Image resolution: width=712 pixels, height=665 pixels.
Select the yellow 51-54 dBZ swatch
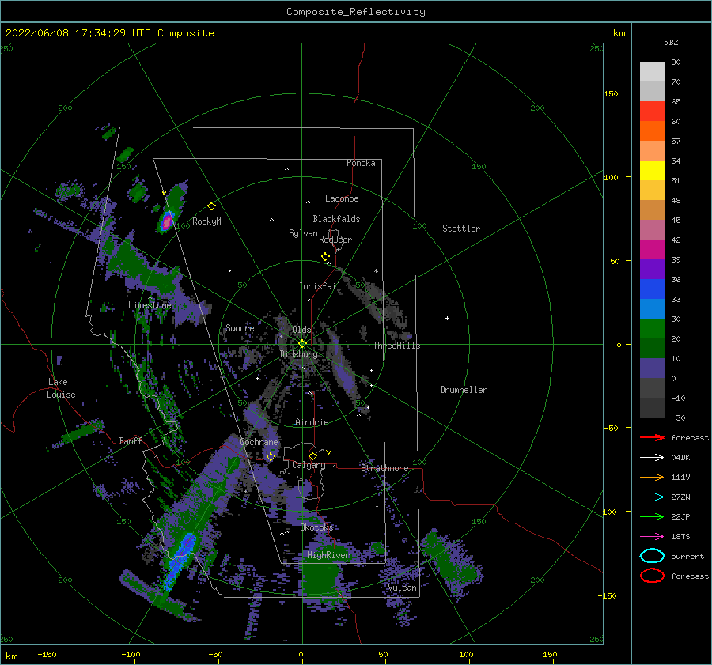point(652,171)
